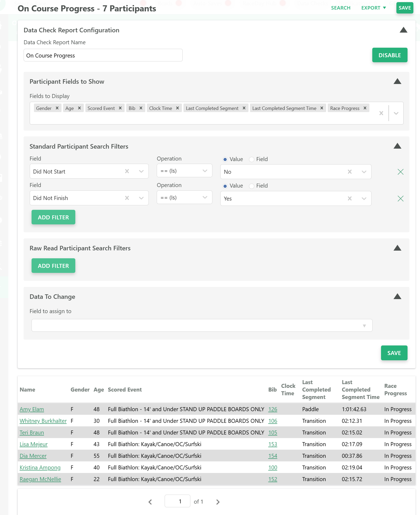Collapse the Participant Fields to Show section
Viewport: 420px width, 515px height.
tap(397, 81)
